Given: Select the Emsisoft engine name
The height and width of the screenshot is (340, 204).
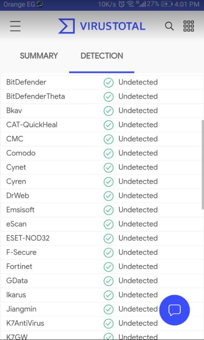Looking at the screenshot, I should (x=20, y=209).
